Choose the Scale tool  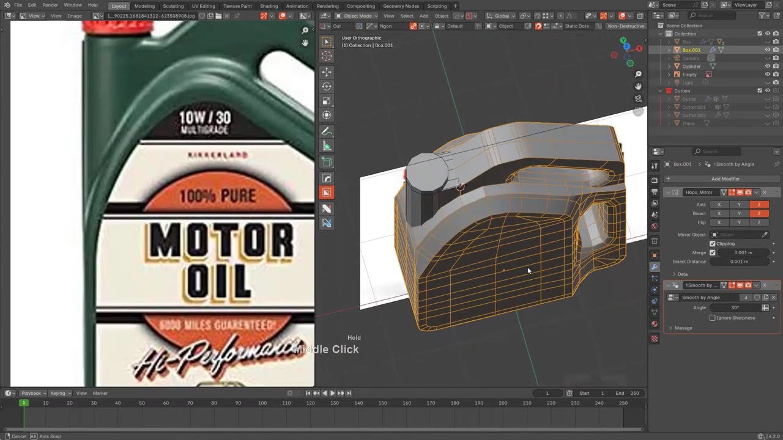[327, 101]
